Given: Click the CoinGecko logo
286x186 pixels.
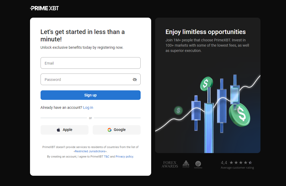Looking at the screenshot, I should [x=198, y=164].
